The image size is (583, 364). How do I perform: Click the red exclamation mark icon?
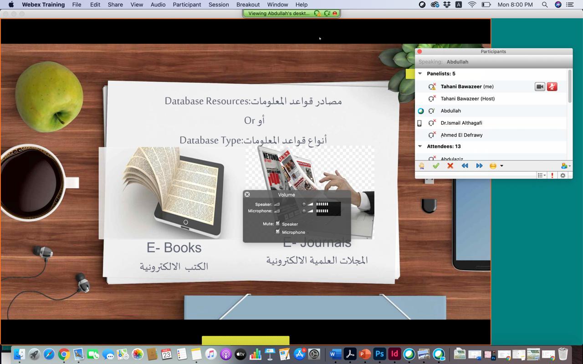pos(552,175)
